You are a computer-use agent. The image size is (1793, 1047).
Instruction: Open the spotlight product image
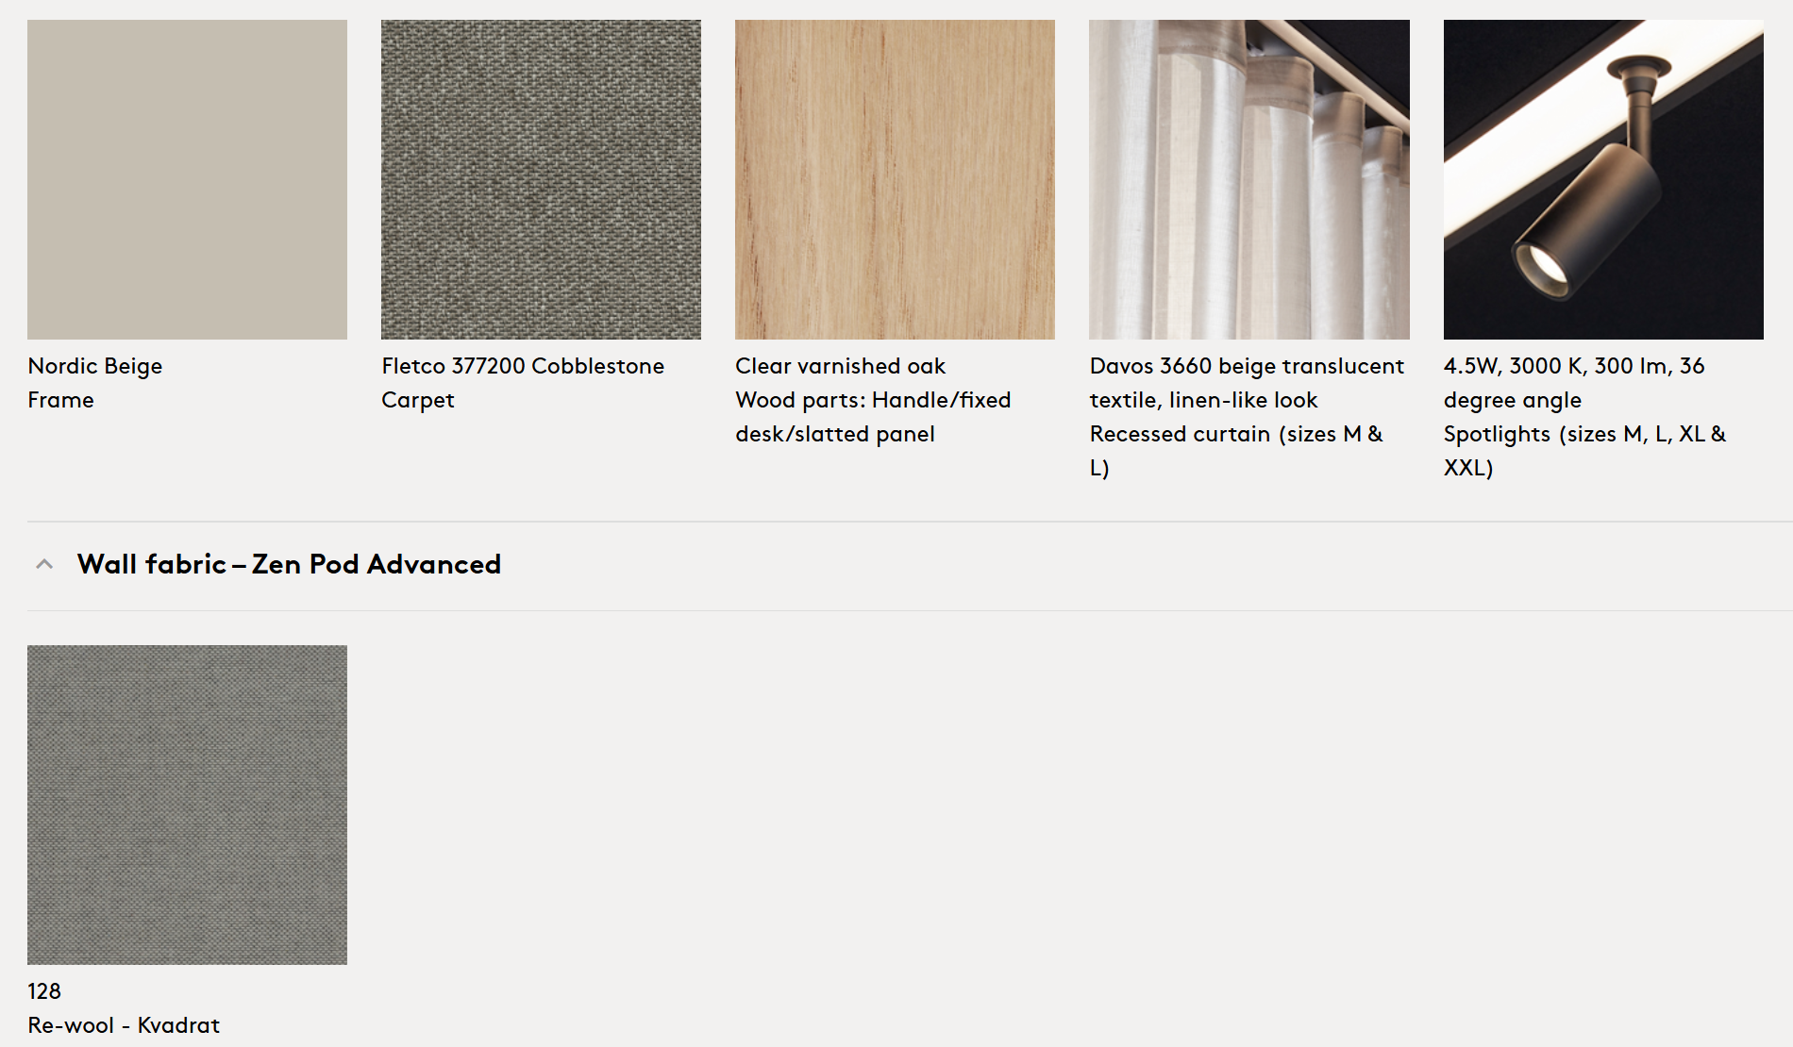[x=1603, y=179]
